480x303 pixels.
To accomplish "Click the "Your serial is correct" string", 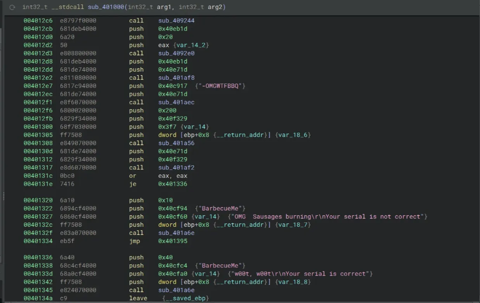I will [300, 274].
